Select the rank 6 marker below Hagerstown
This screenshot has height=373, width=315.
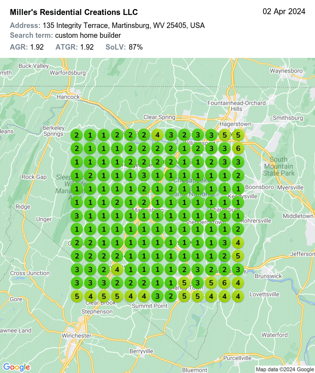click(237, 148)
